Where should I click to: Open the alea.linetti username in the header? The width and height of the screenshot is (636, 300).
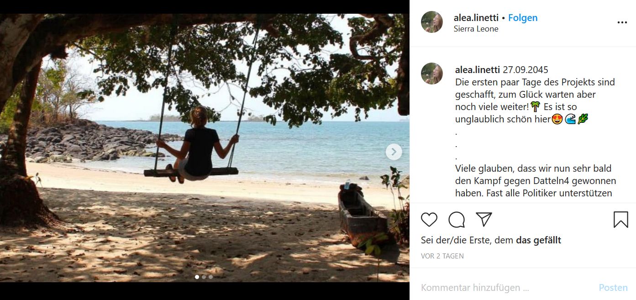(x=476, y=18)
